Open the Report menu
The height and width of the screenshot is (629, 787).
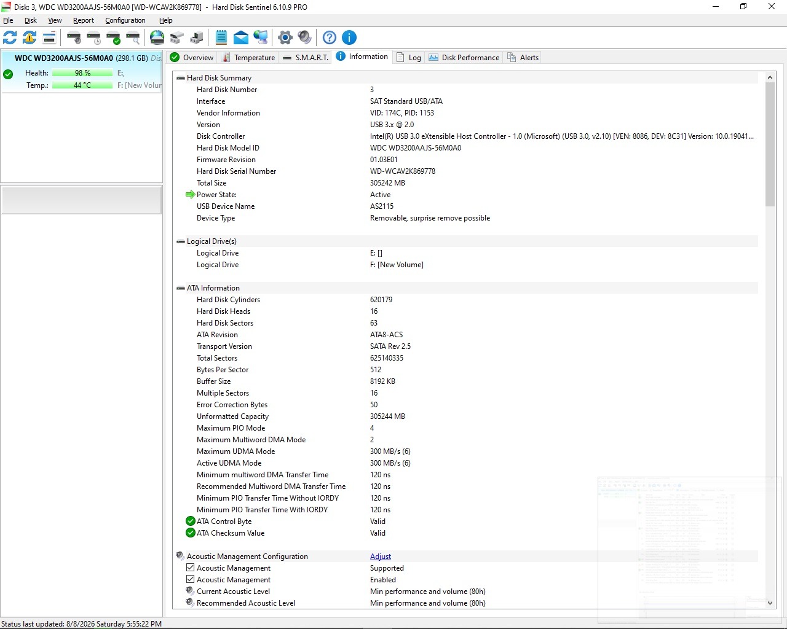pyautogui.click(x=84, y=20)
